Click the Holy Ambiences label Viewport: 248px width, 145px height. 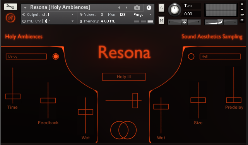24,37
